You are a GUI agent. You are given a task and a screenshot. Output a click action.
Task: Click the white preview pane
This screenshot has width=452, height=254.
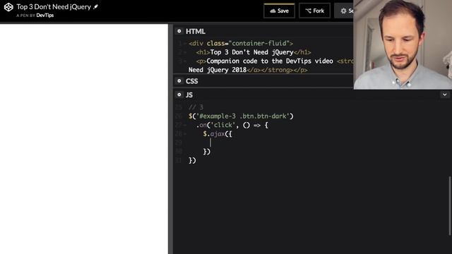click(84, 139)
